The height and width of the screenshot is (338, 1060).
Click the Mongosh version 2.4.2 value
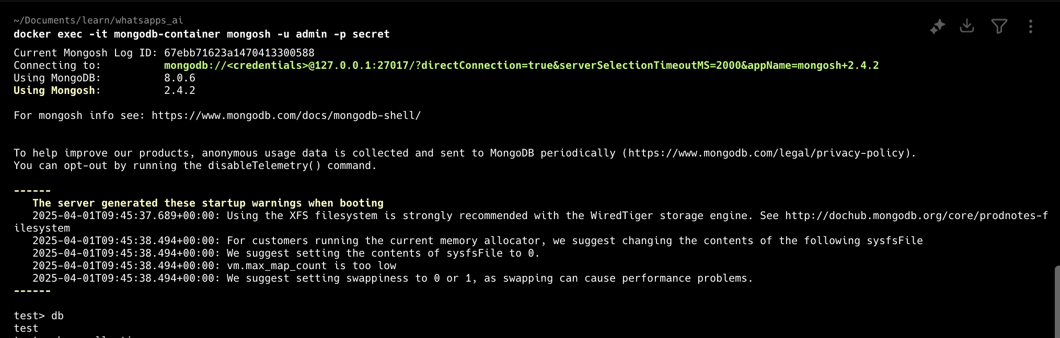click(179, 90)
